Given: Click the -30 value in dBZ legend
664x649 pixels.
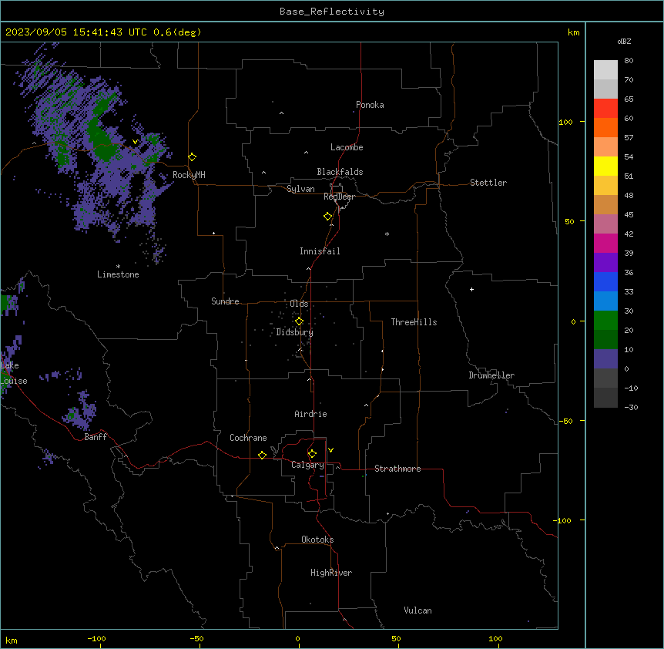Looking at the screenshot, I should pos(631,407).
